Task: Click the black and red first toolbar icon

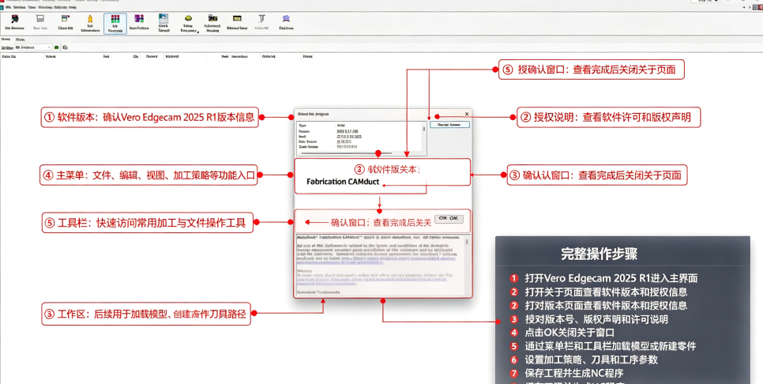Action: [14, 19]
